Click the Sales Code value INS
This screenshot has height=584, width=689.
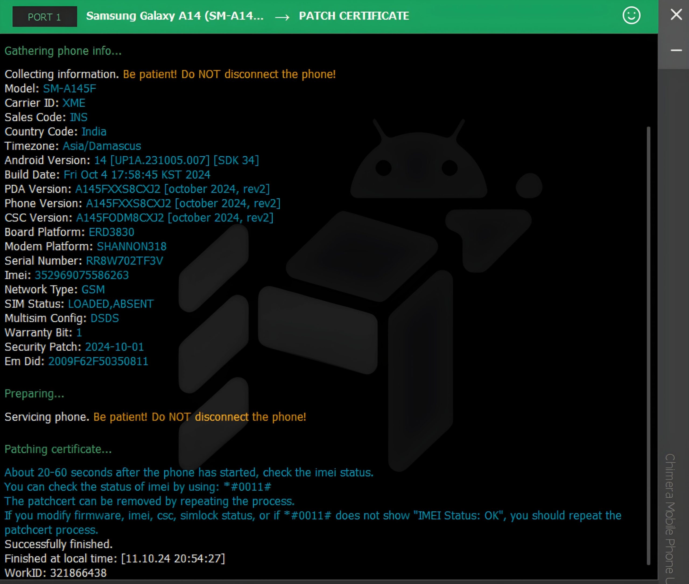coord(79,117)
